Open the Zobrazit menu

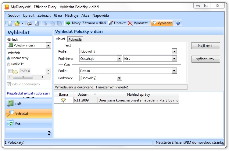[44, 15]
